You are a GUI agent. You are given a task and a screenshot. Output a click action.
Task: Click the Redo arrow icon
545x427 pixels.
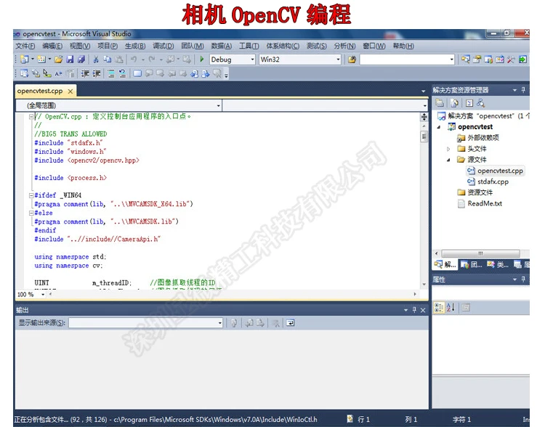click(x=152, y=60)
